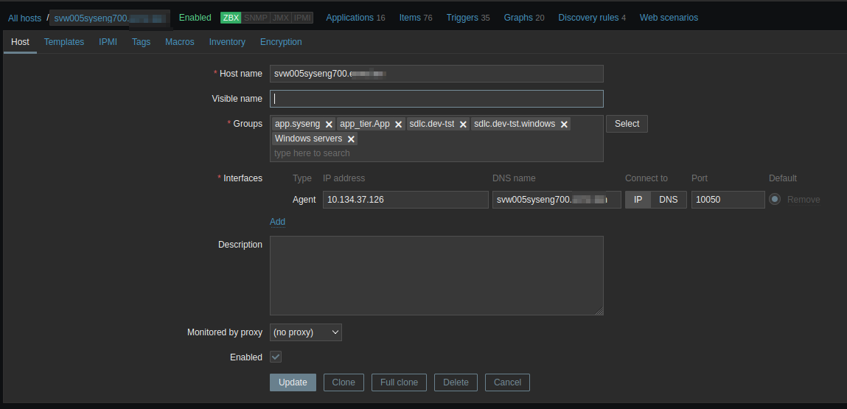The image size is (847, 409).
Task: Remove the sdlc.dev-tst.windows group tag
Action: pos(564,125)
